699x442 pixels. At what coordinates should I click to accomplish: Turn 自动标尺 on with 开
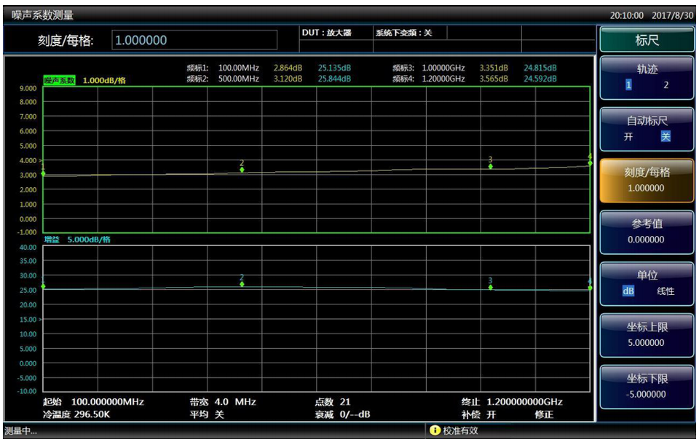[x=628, y=136]
